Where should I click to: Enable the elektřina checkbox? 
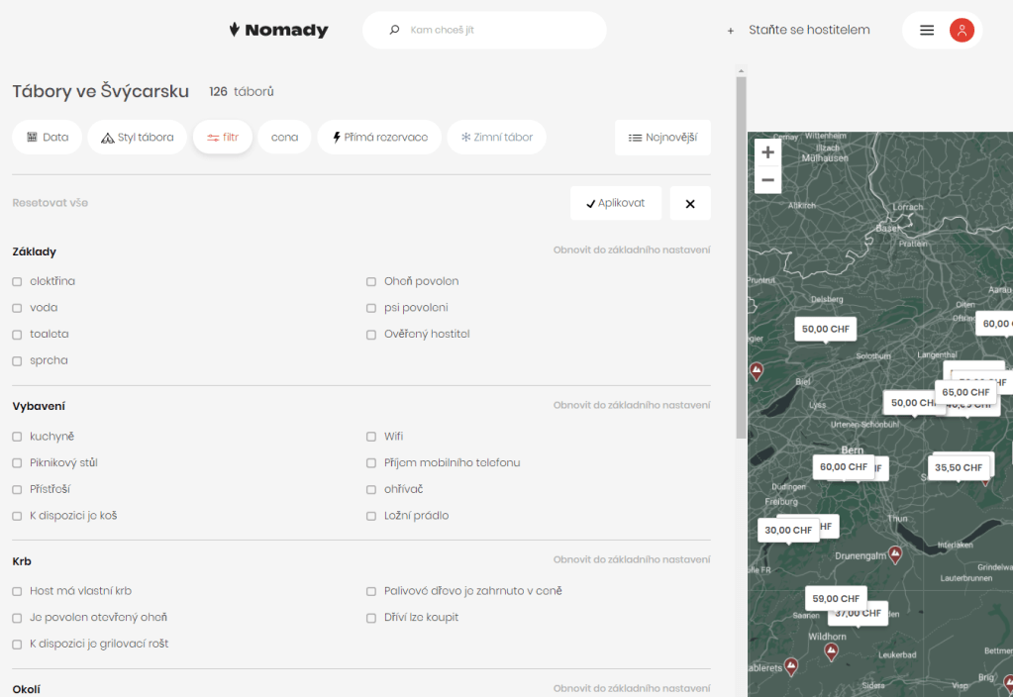(x=17, y=281)
